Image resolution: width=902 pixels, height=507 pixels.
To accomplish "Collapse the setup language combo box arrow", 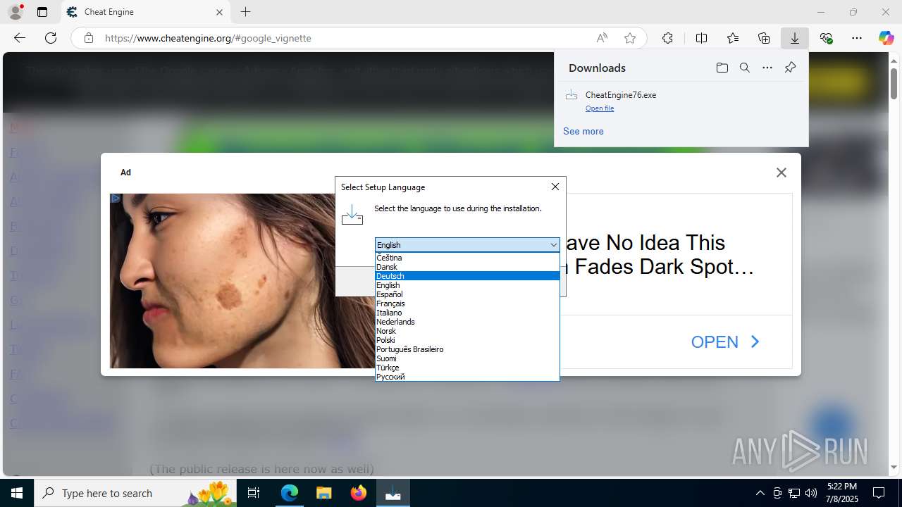I will (553, 245).
